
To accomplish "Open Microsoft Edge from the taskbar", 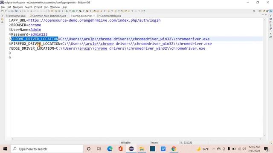I will (110, 149).
